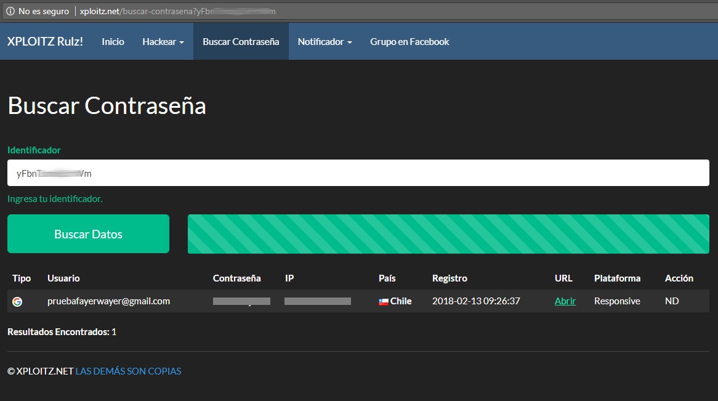Expand the Notificador dropdown menu
This screenshot has width=718, height=401.
325,42
